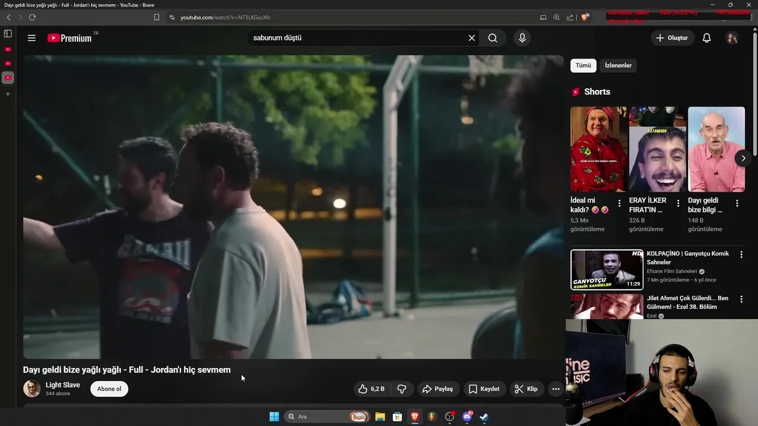Subscribe with Abone ol button
This screenshot has height=426, width=758.
tap(109, 389)
